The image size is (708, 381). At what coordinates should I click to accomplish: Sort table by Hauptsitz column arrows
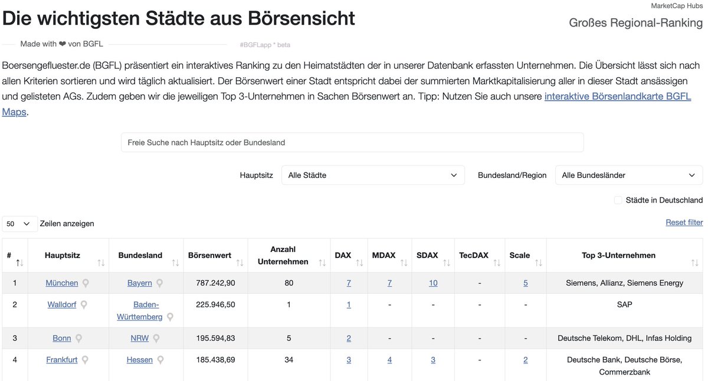pos(101,263)
